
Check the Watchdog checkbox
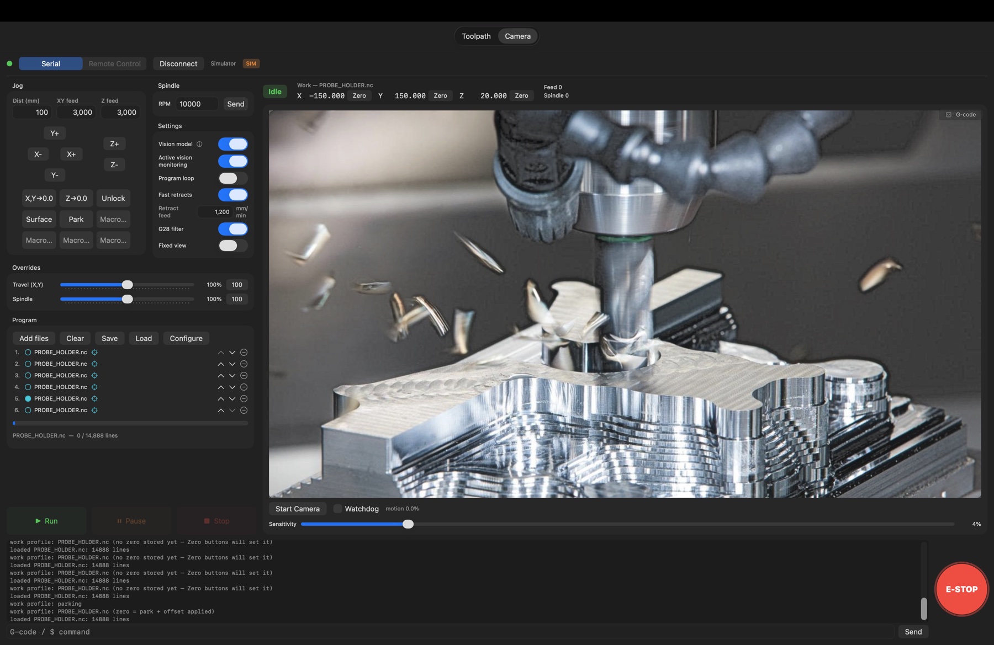click(337, 509)
